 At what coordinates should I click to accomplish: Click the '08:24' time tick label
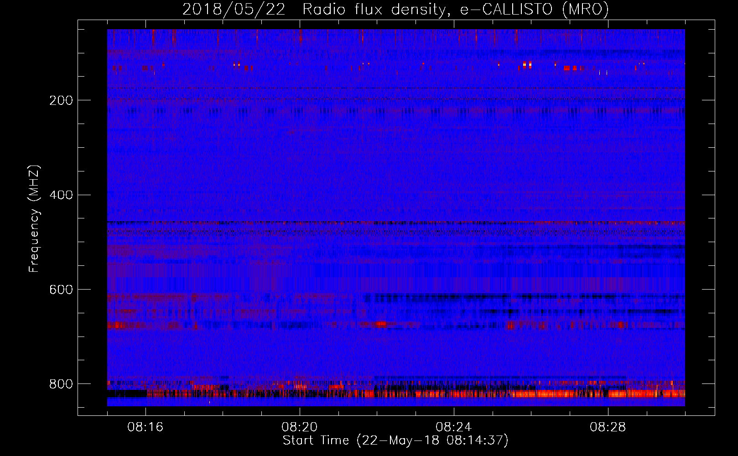(x=454, y=427)
